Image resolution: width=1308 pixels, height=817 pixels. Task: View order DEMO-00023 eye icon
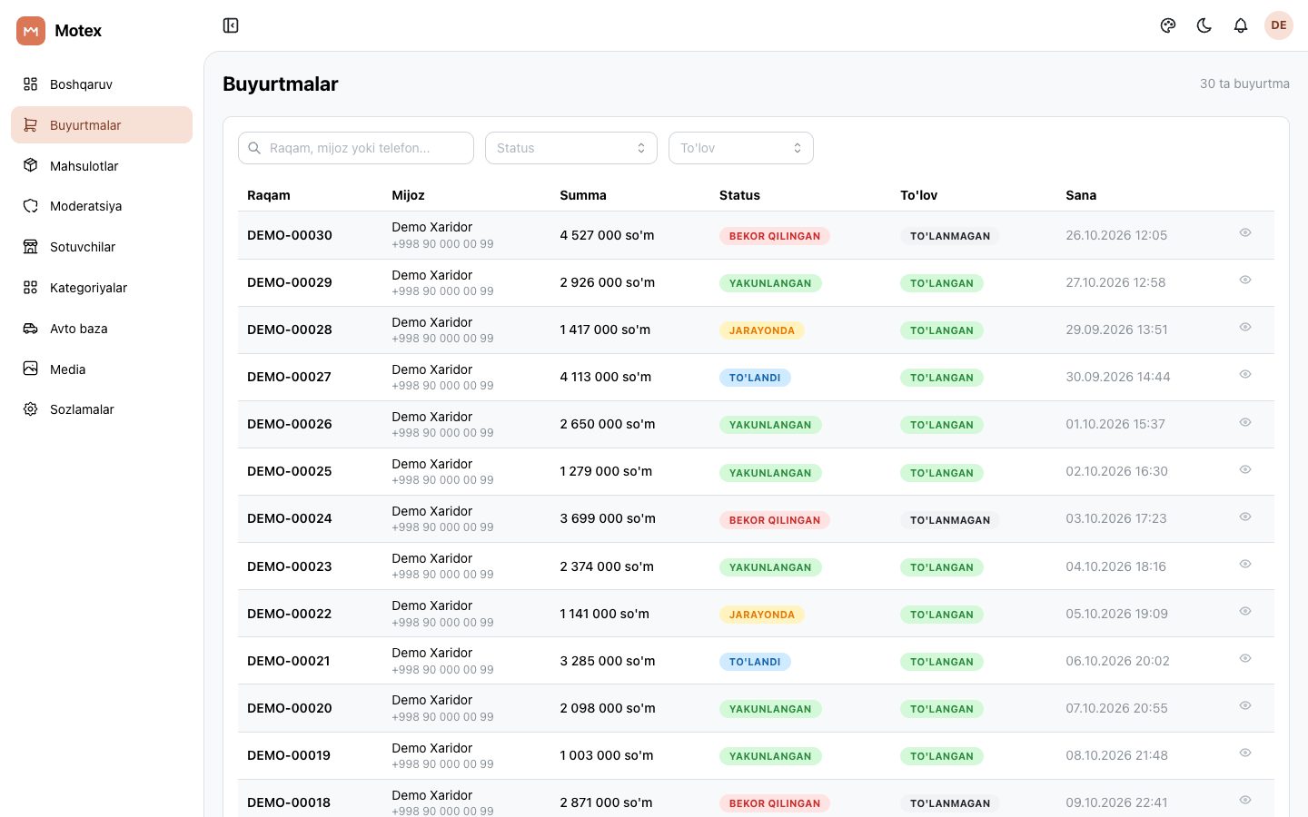pyautogui.click(x=1245, y=565)
